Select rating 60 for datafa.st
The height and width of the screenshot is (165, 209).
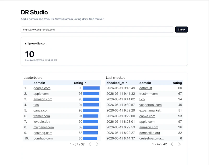point(180,88)
